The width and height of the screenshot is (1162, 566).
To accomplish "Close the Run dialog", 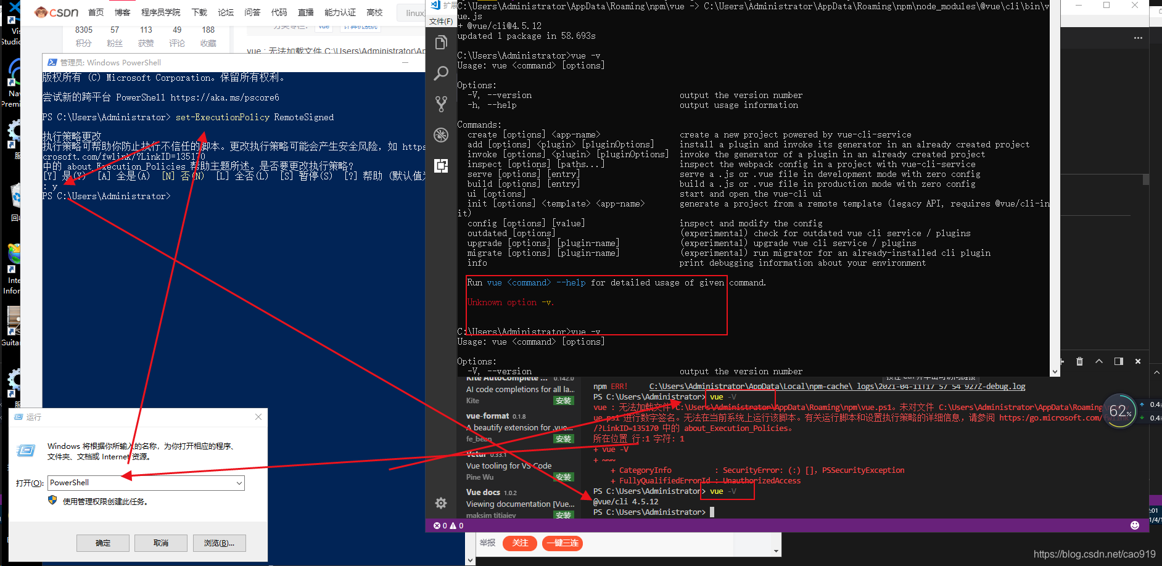I will point(258,417).
